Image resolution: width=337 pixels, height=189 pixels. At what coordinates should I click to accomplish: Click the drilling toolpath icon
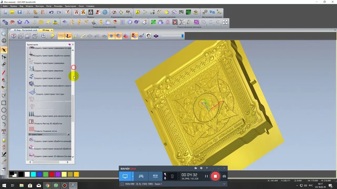[31, 69]
